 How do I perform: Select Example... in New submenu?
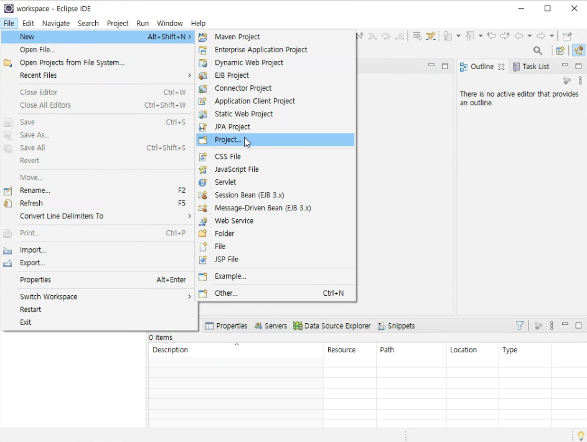[x=275, y=276]
